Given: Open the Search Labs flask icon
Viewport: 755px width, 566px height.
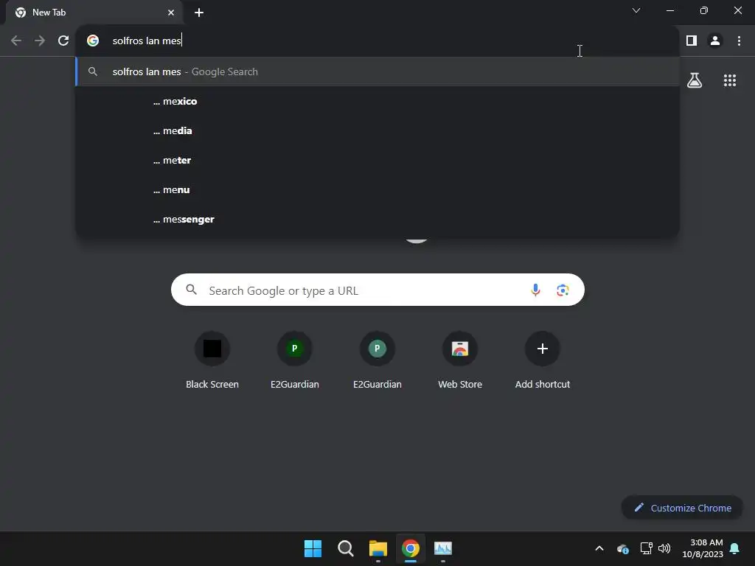Looking at the screenshot, I should 695,80.
